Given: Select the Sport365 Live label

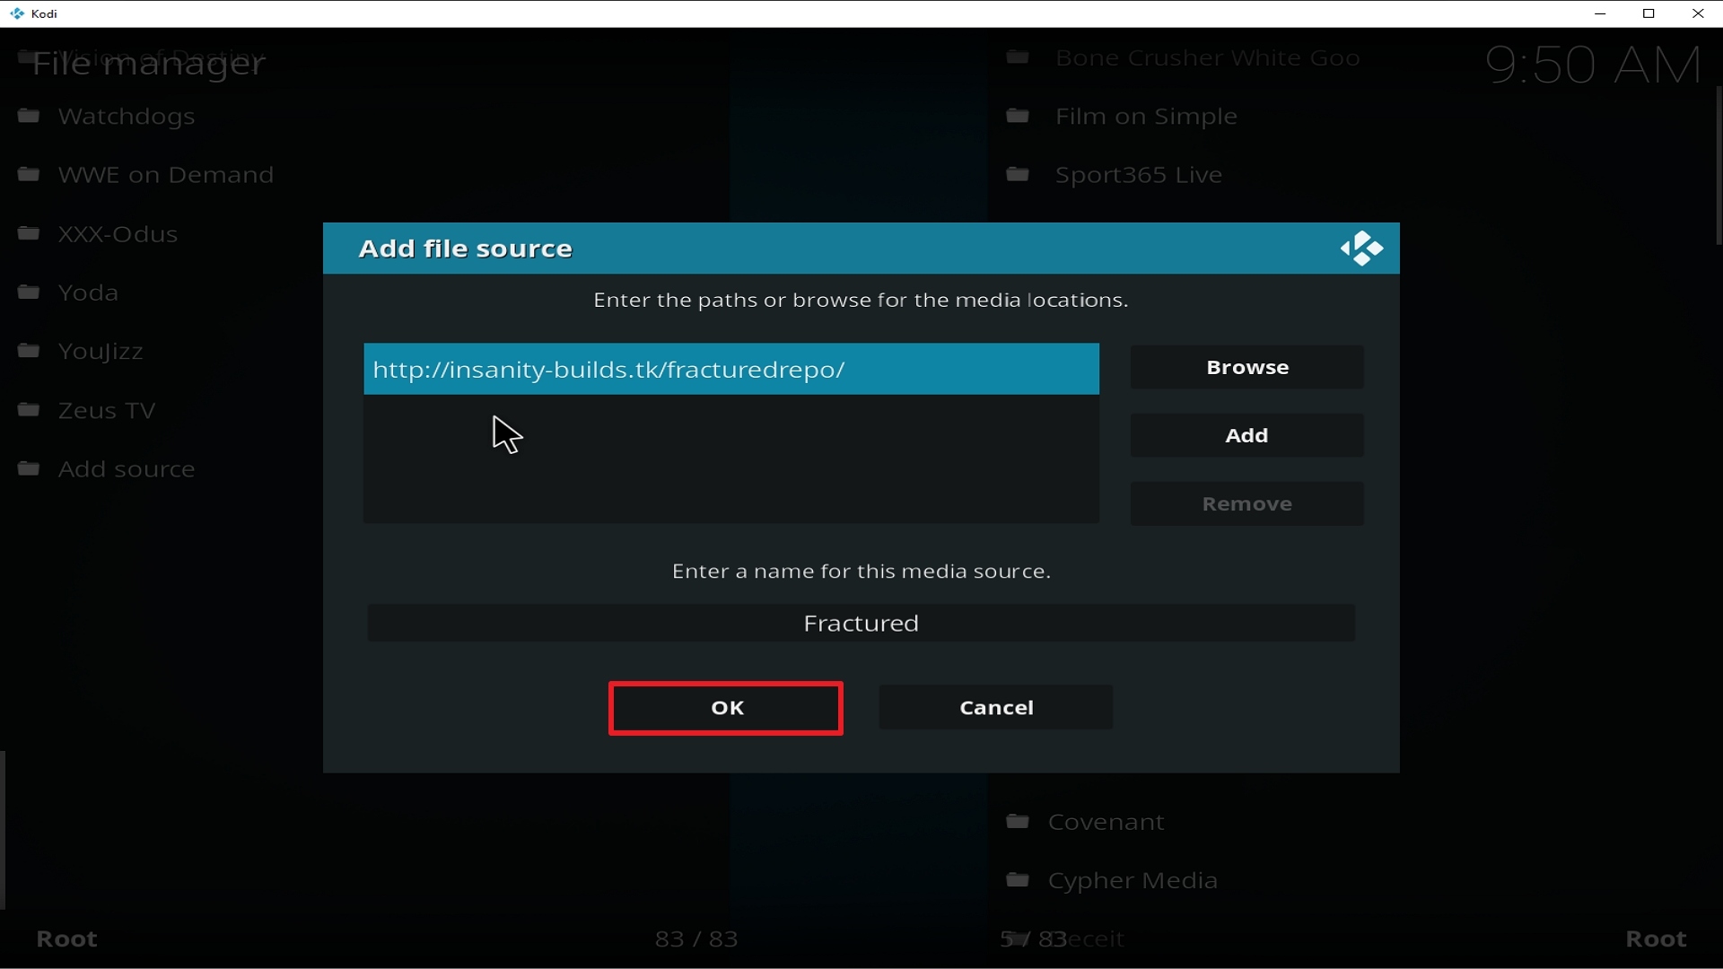Looking at the screenshot, I should coord(1140,175).
